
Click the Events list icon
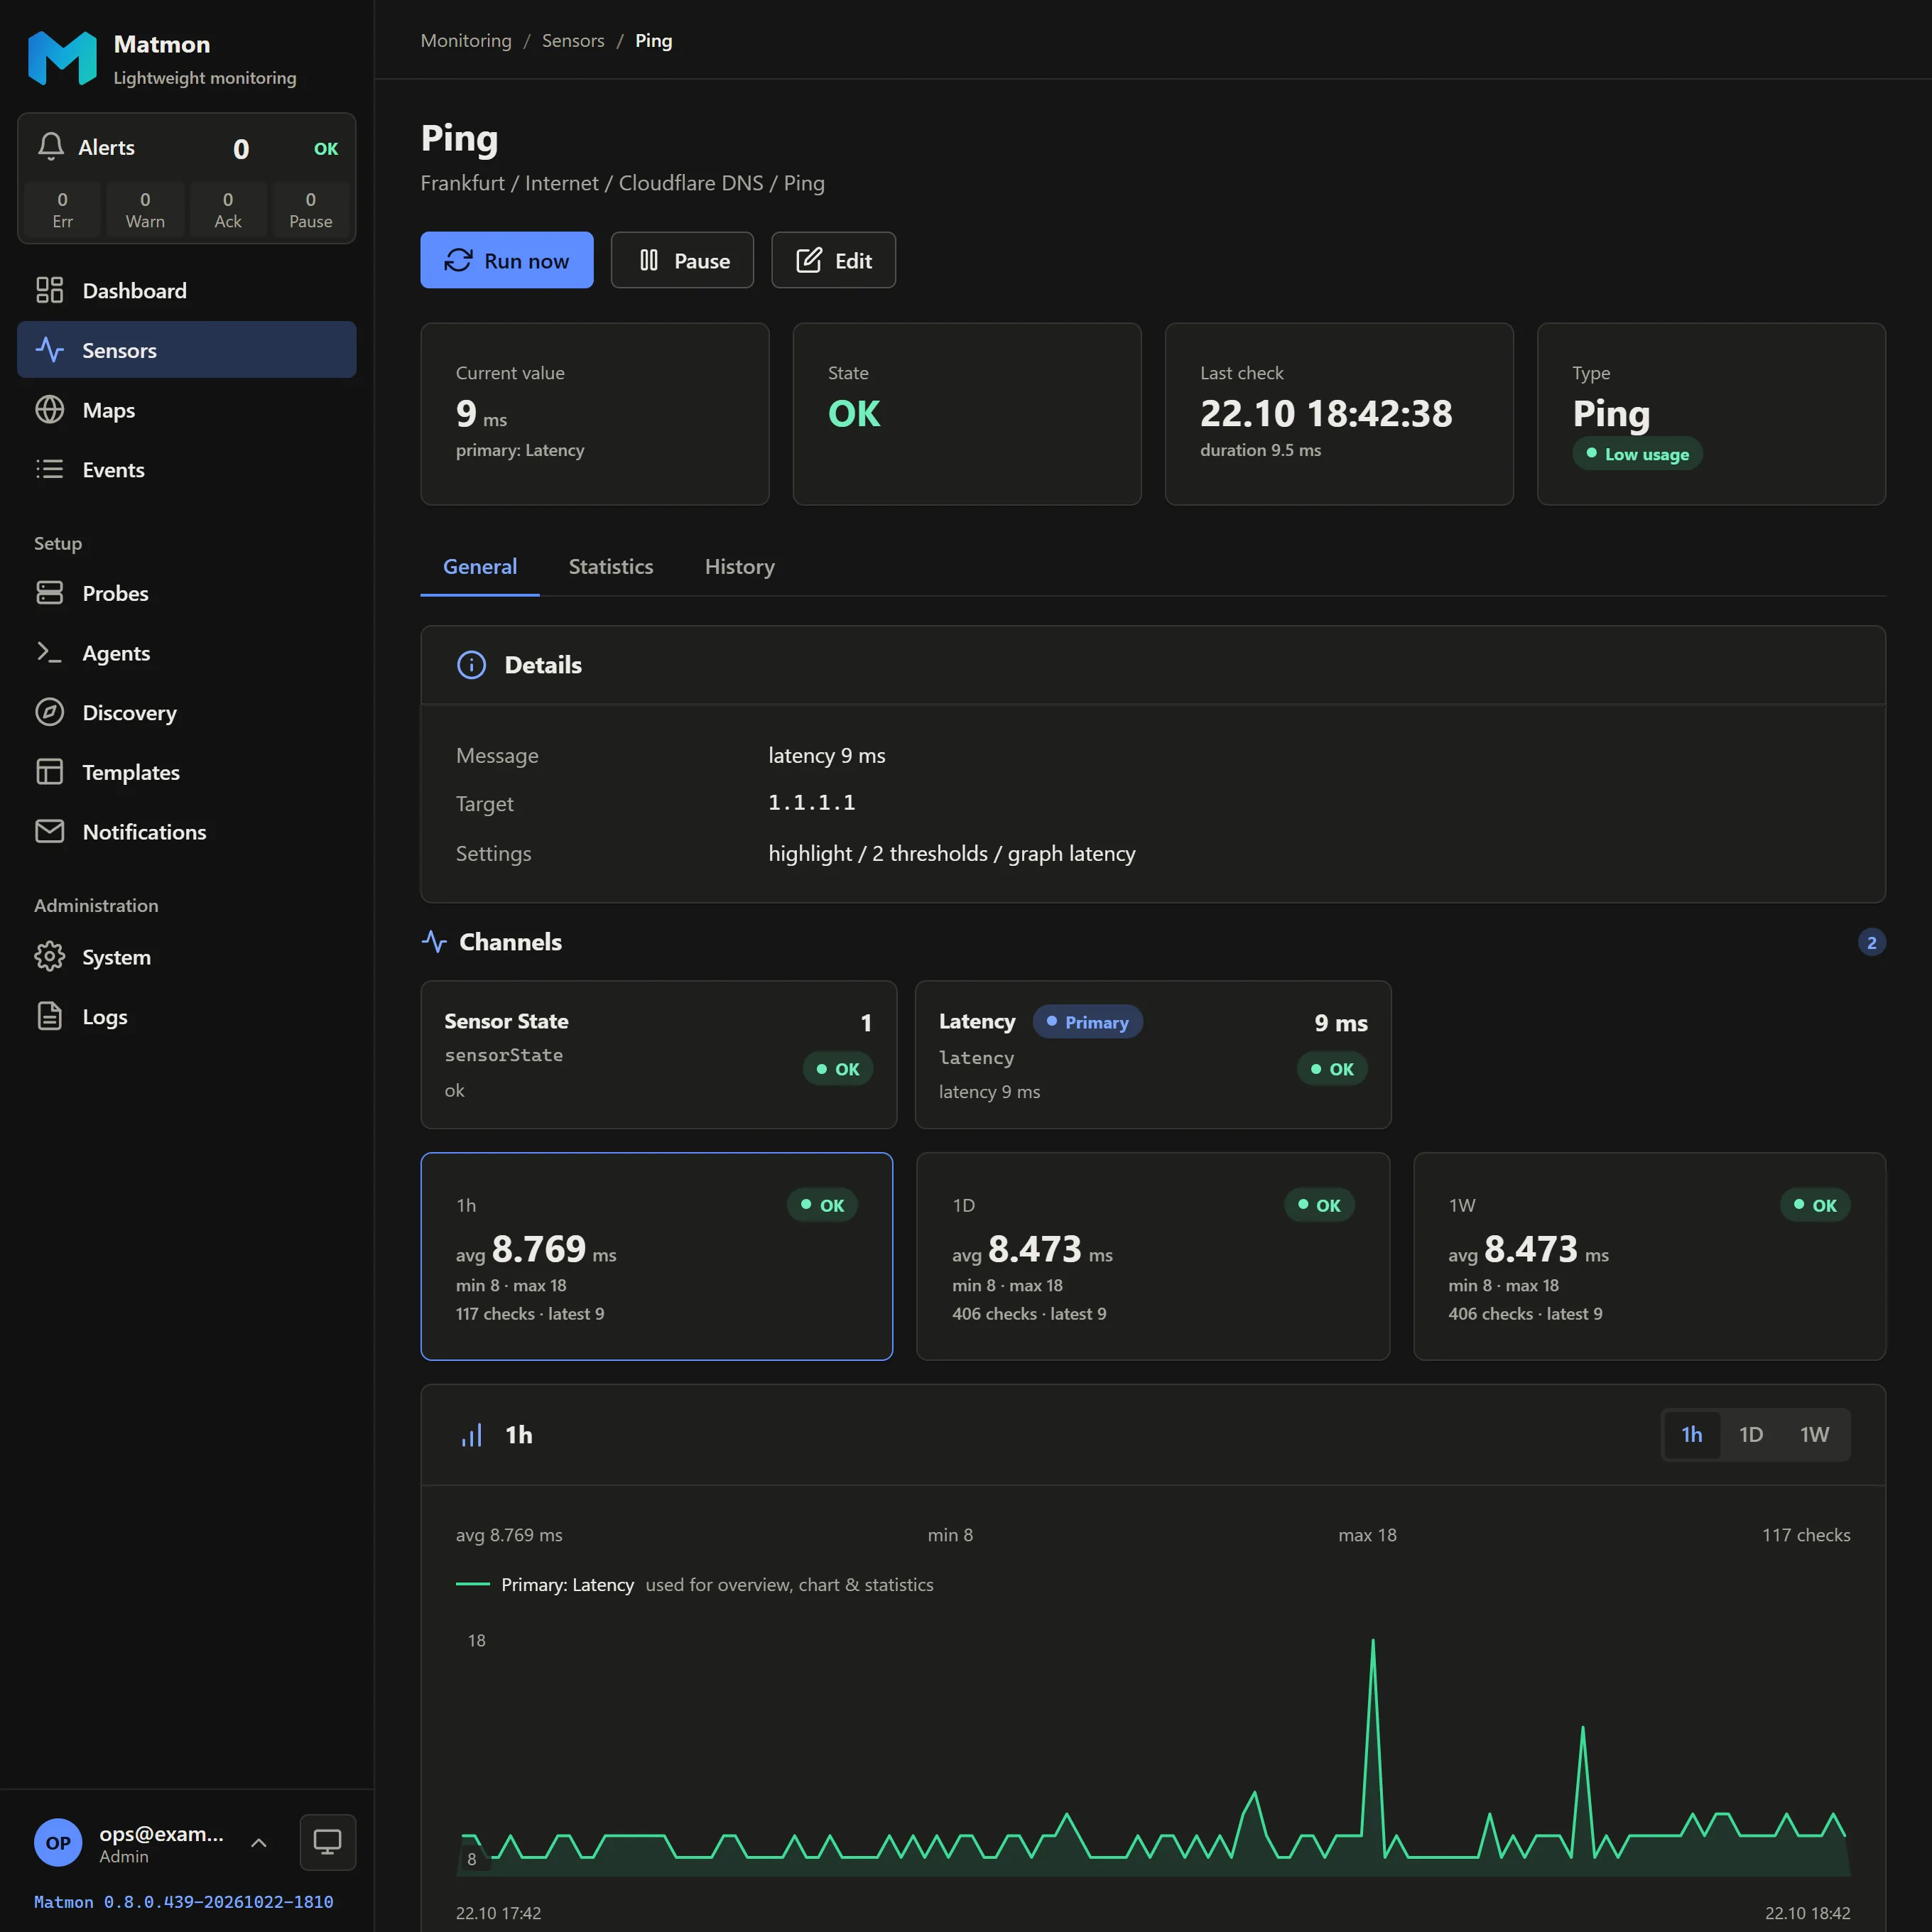[49, 469]
